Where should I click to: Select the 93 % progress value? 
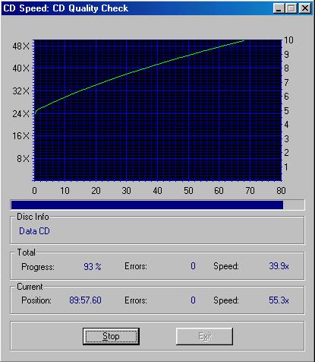point(93,266)
